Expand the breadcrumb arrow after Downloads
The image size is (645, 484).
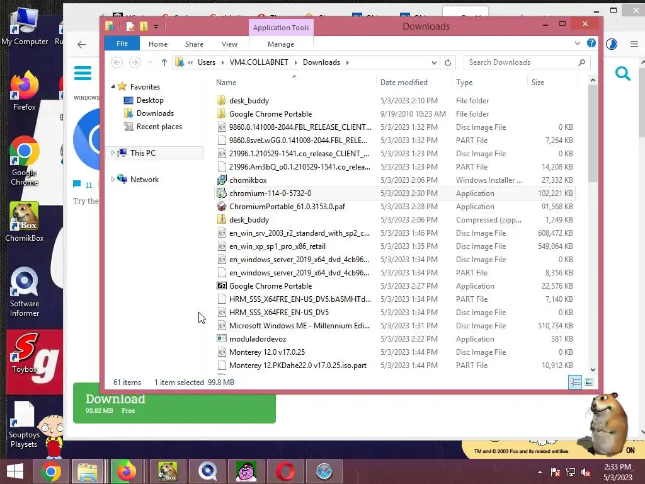(x=348, y=62)
